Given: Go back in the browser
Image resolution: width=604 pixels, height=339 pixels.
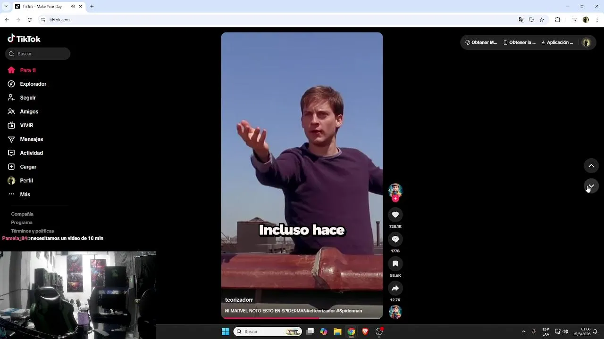Looking at the screenshot, I should (x=7, y=20).
